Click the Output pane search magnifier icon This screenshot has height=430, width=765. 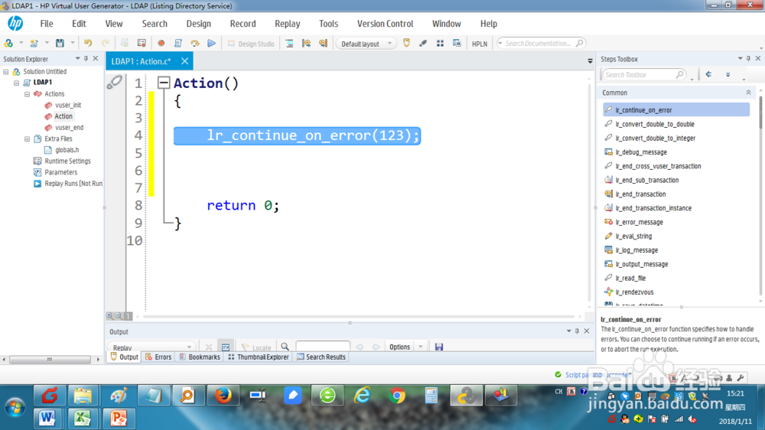click(285, 347)
